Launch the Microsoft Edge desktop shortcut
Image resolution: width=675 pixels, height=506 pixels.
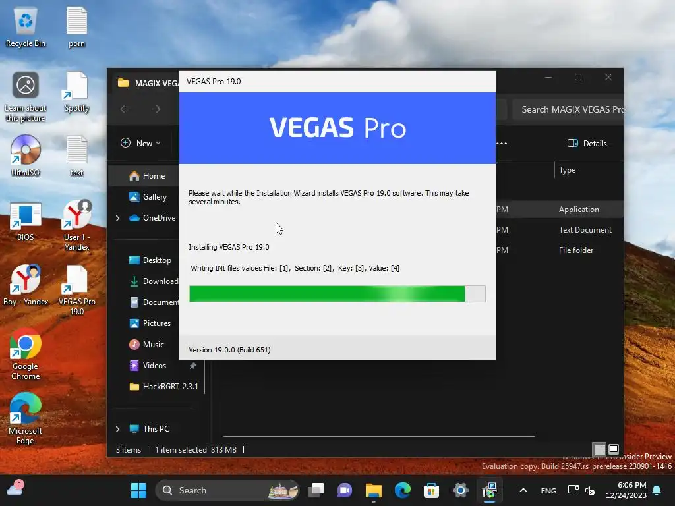[26, 418]
